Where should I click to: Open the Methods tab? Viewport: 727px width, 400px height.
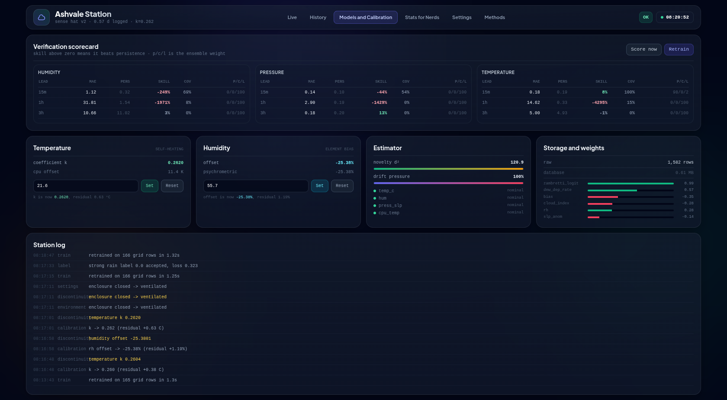495,17
